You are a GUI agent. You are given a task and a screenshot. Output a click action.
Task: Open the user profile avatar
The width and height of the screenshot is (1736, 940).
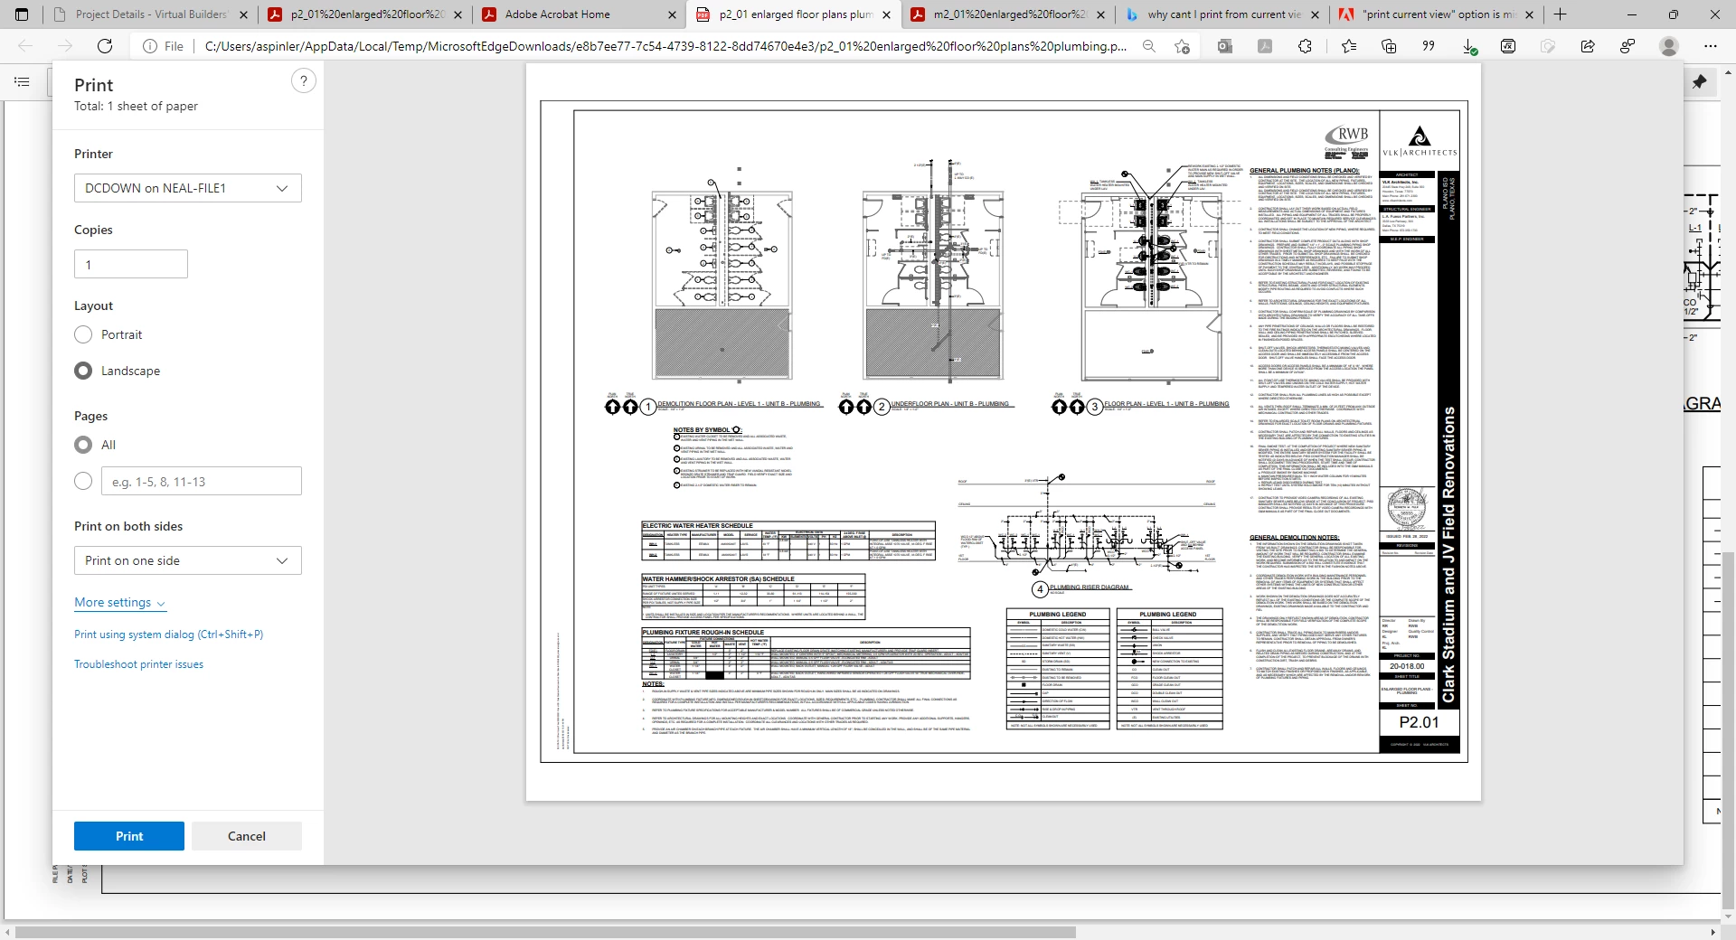click(1669, 46)
